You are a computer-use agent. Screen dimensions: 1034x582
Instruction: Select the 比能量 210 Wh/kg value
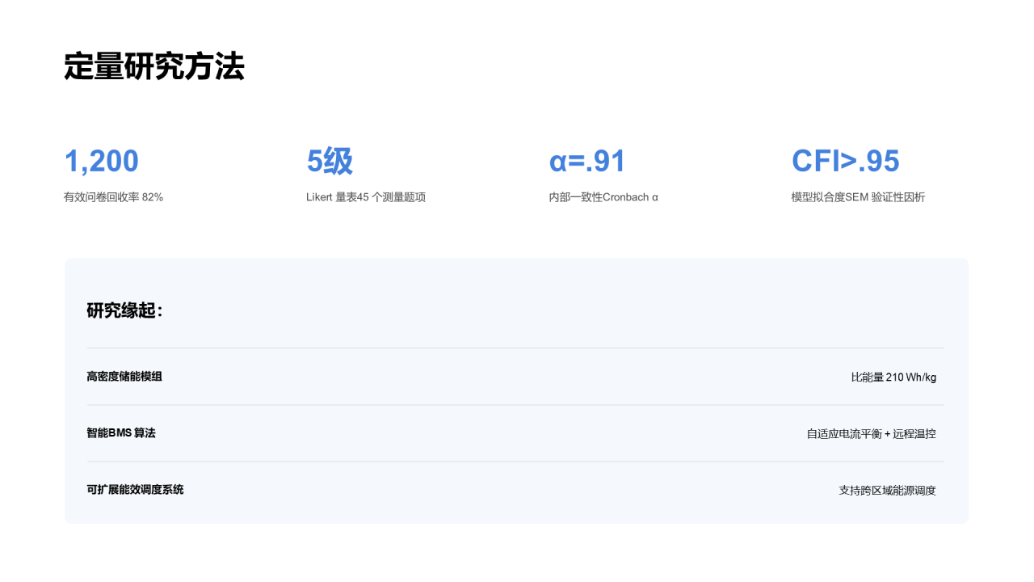893,377
